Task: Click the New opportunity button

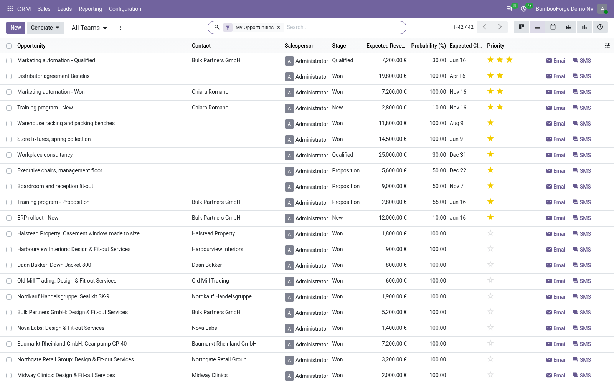Action: tap(16, 28)
